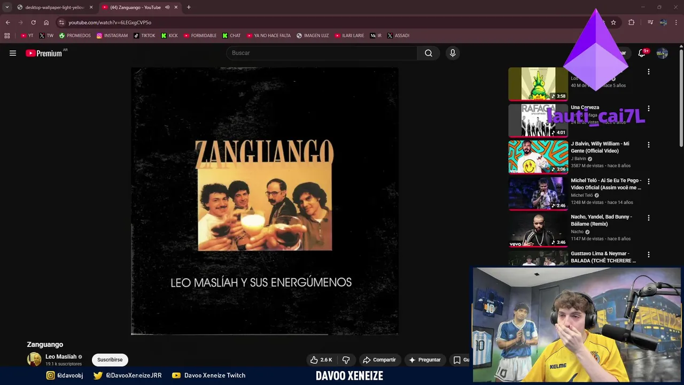
Task: Open Ráfaga Una Cerveza thumbnail
Action: coord(538,120)
